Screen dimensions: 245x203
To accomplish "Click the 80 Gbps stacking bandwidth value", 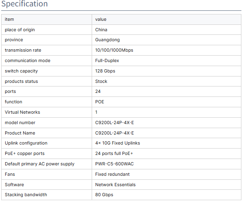I will point(104,195).
